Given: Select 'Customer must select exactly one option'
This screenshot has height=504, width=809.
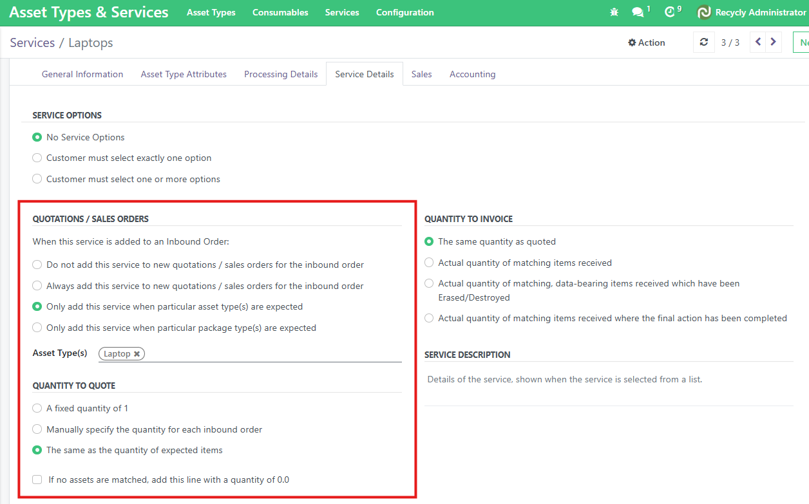Looking at the screenshot, I should click(37, 158).
